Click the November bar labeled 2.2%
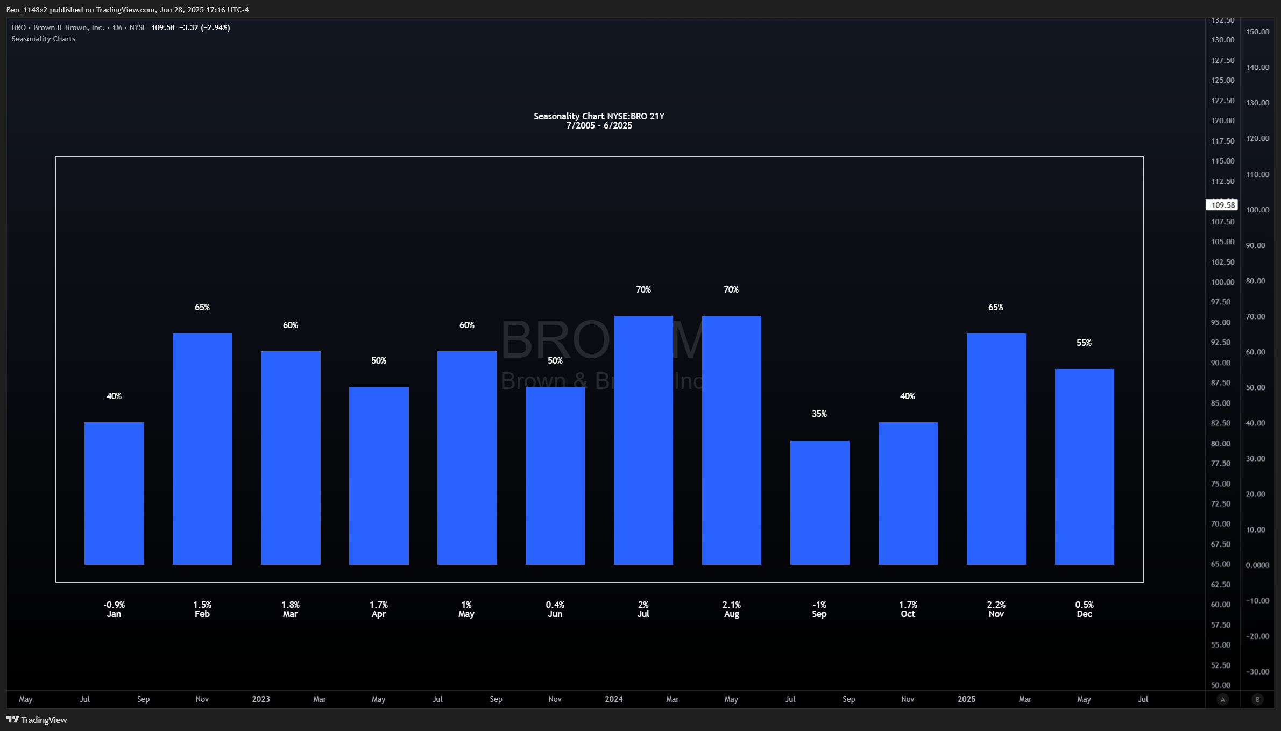Viewport: 1281px width, 731px height. point(996,449)
